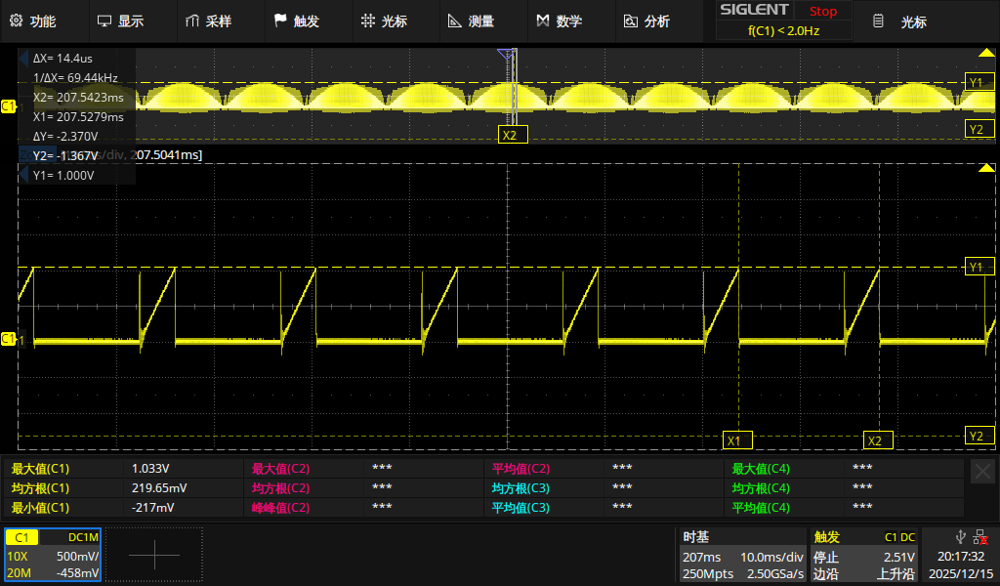Click the network disconnected icon
This screenshot has height=586, width=1000.
coord(980,537)
